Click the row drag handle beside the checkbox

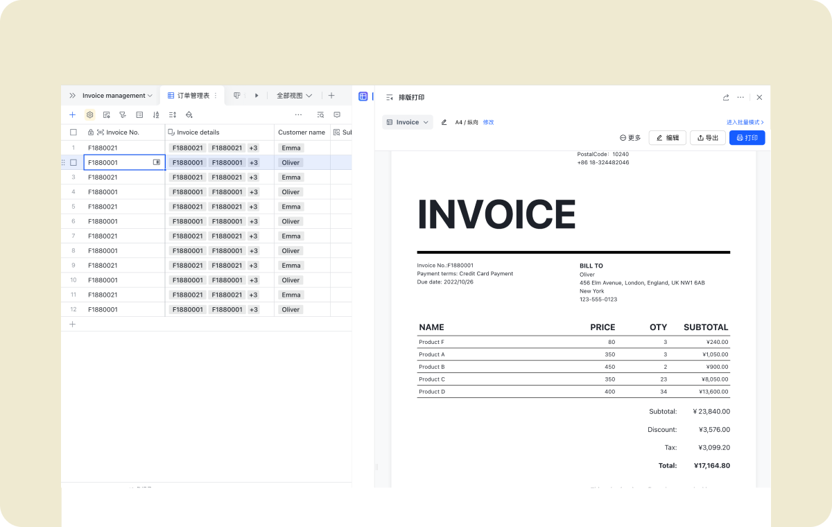coord(64,162)
